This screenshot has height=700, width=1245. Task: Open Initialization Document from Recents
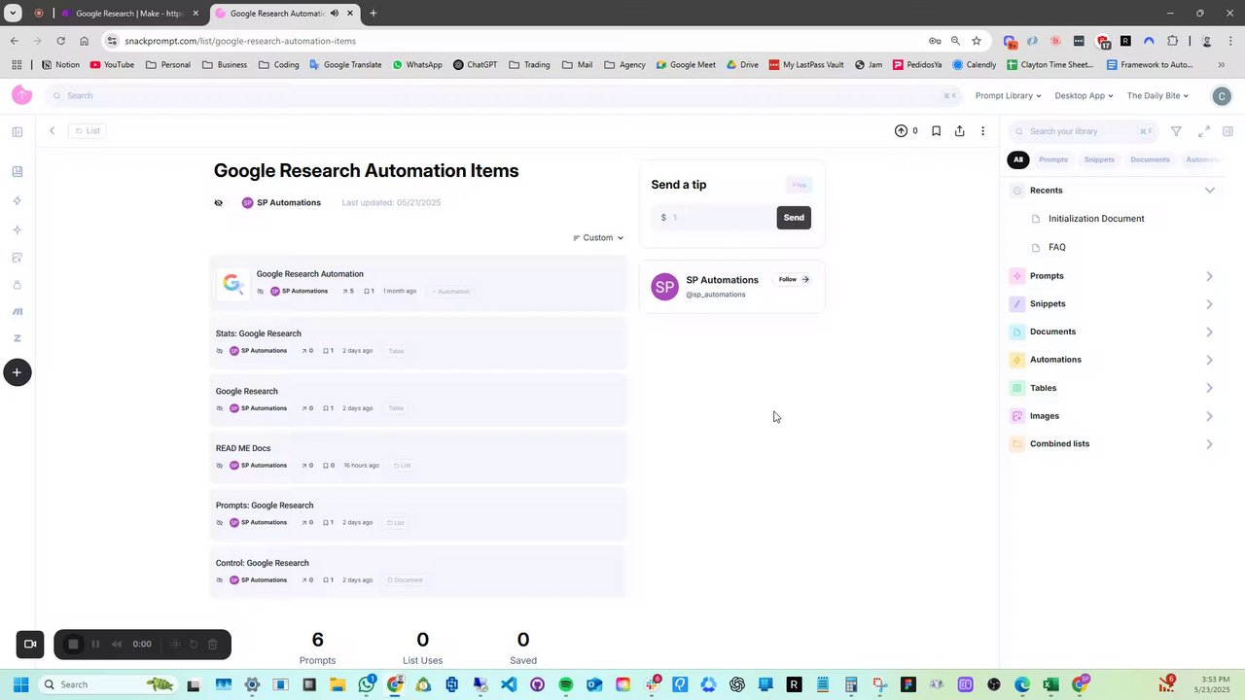tap(1096, 219)
